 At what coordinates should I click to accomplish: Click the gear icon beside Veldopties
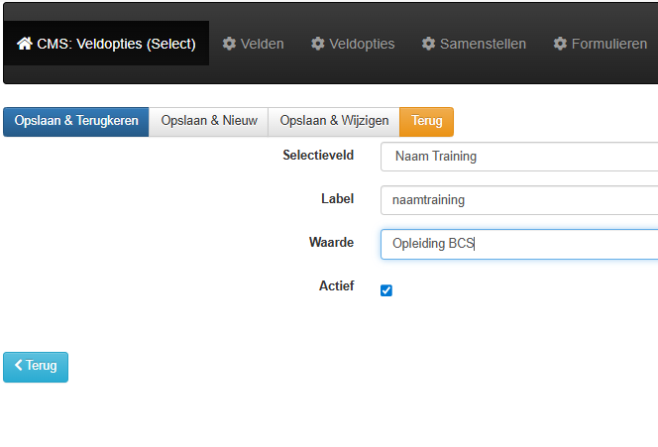(318, 44)
